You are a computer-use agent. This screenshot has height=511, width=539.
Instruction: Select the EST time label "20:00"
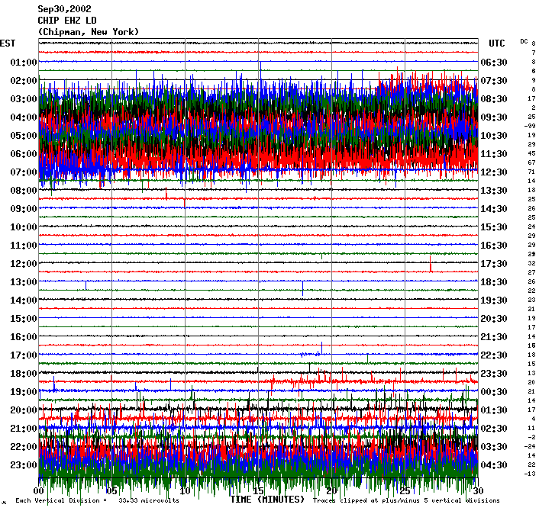(x=24, y=410)
